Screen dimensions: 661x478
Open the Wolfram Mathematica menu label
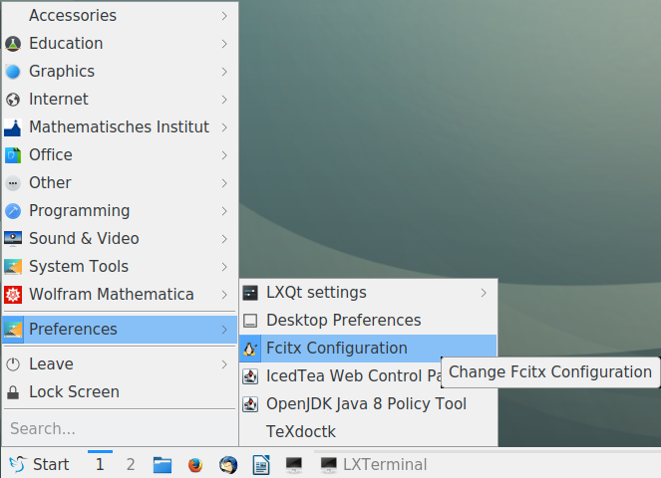[112, 295]
